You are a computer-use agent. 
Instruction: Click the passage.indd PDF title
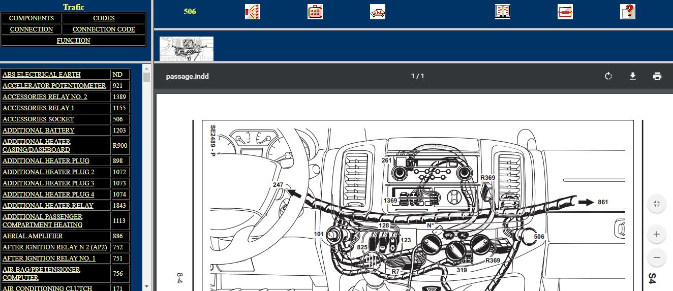pyautogui.click(x=188, y=76)
